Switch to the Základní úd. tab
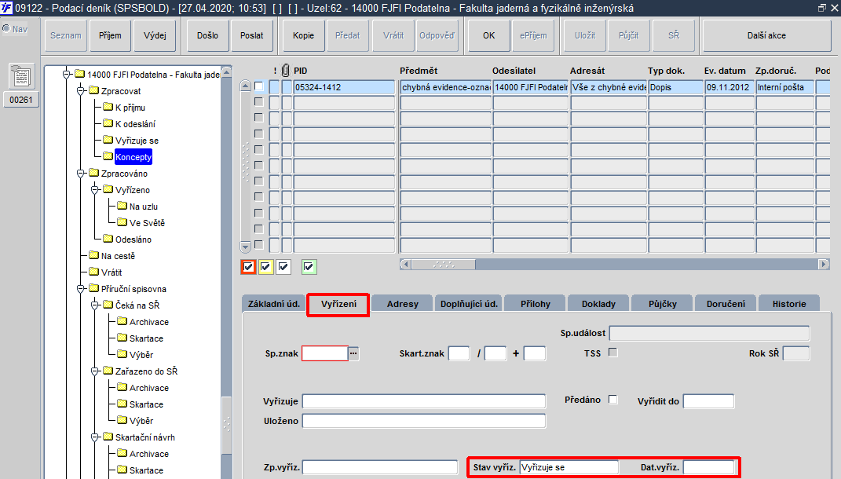 point(273,304)
